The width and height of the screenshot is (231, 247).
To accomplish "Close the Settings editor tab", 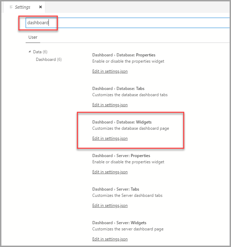I will (41, 7).
